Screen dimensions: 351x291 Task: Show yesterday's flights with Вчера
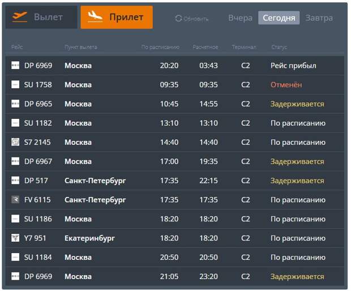pyautogui.click(x=240, y=18)
